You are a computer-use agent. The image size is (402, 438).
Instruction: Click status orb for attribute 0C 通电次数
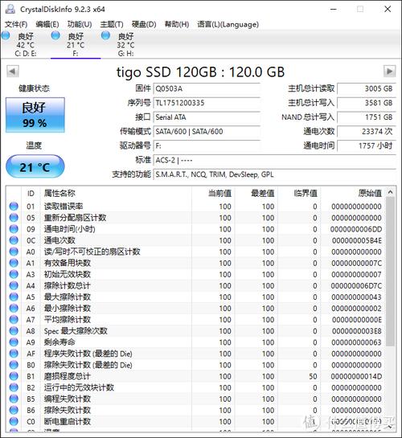pos(14,240)
